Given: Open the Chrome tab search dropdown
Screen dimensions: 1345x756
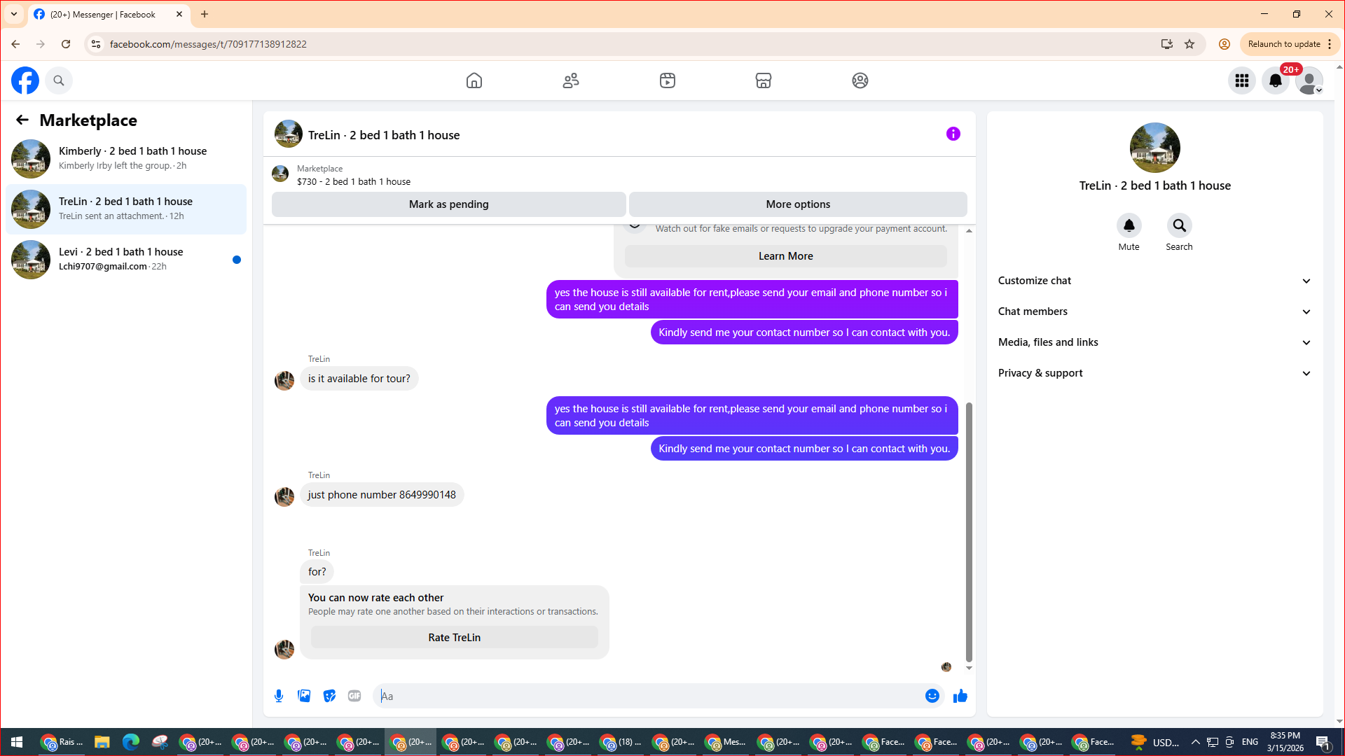Looking at the screenshot, I should tap(14, 14).
